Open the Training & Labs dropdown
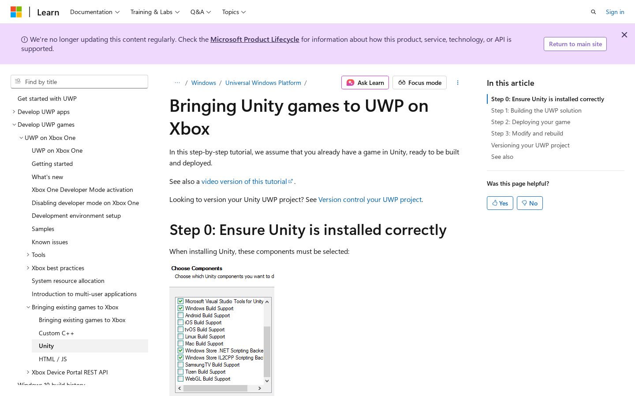The height and width of the screenshot is (396, 635). pos(155,12)
